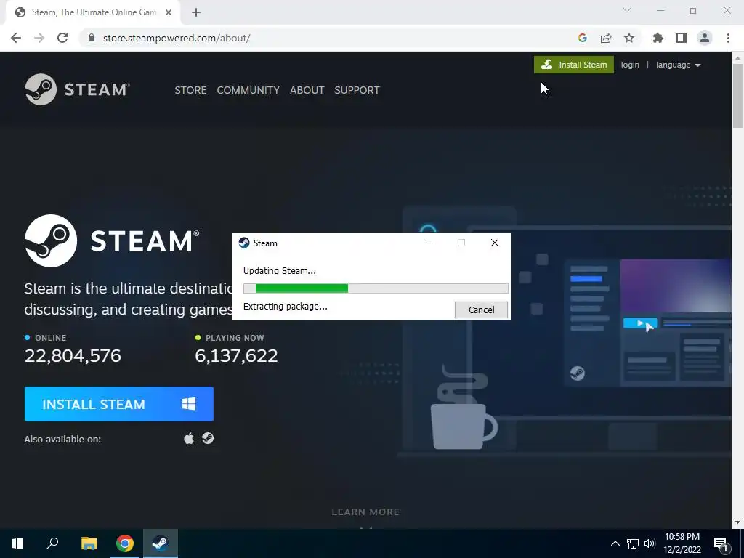Image resolution: width=744 pixels, height=558 pixels.
Task: Click the 'Extracting package...' status text
Action: (285, 307)
